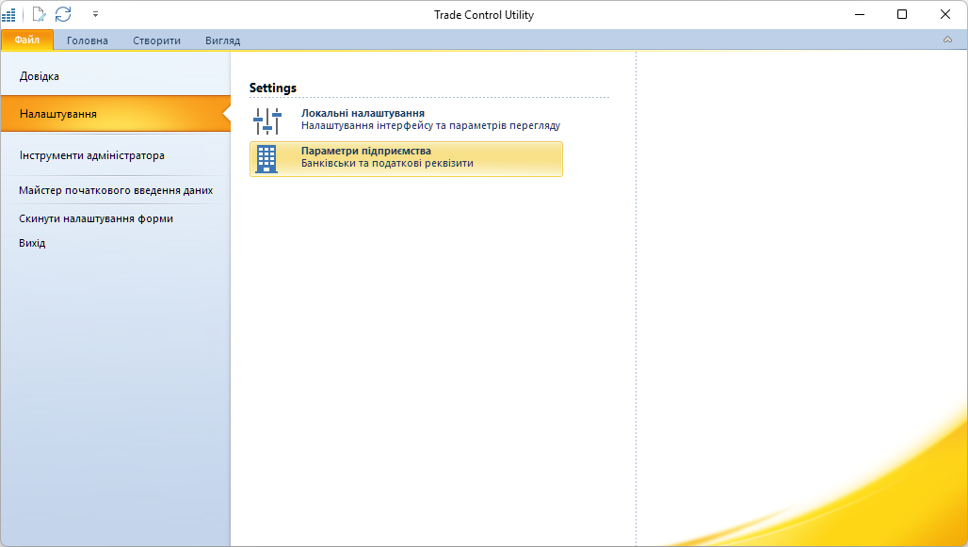Launch Майстер початкового введення даних
Viewport: 968px width, 547px height.
click(x=116, y=190)
